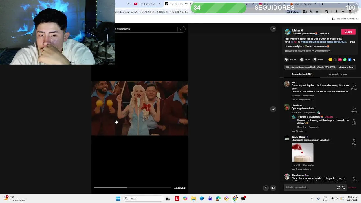Click Copiar enlace button
Screen dimensions: 361x203
[346, 67]
